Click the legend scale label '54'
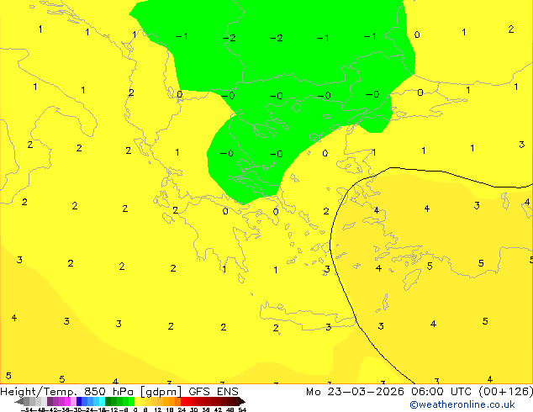Screen dimensions: 533x412 [242, 409]
